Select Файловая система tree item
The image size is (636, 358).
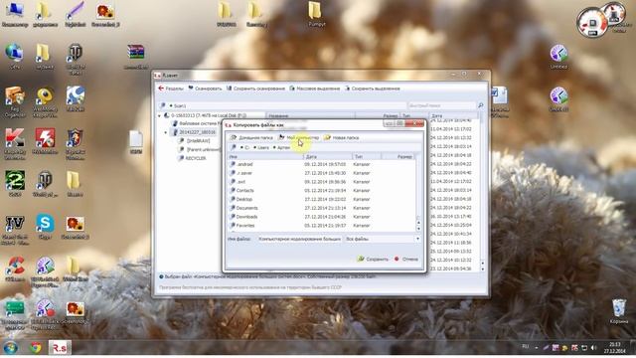point(198,123)
